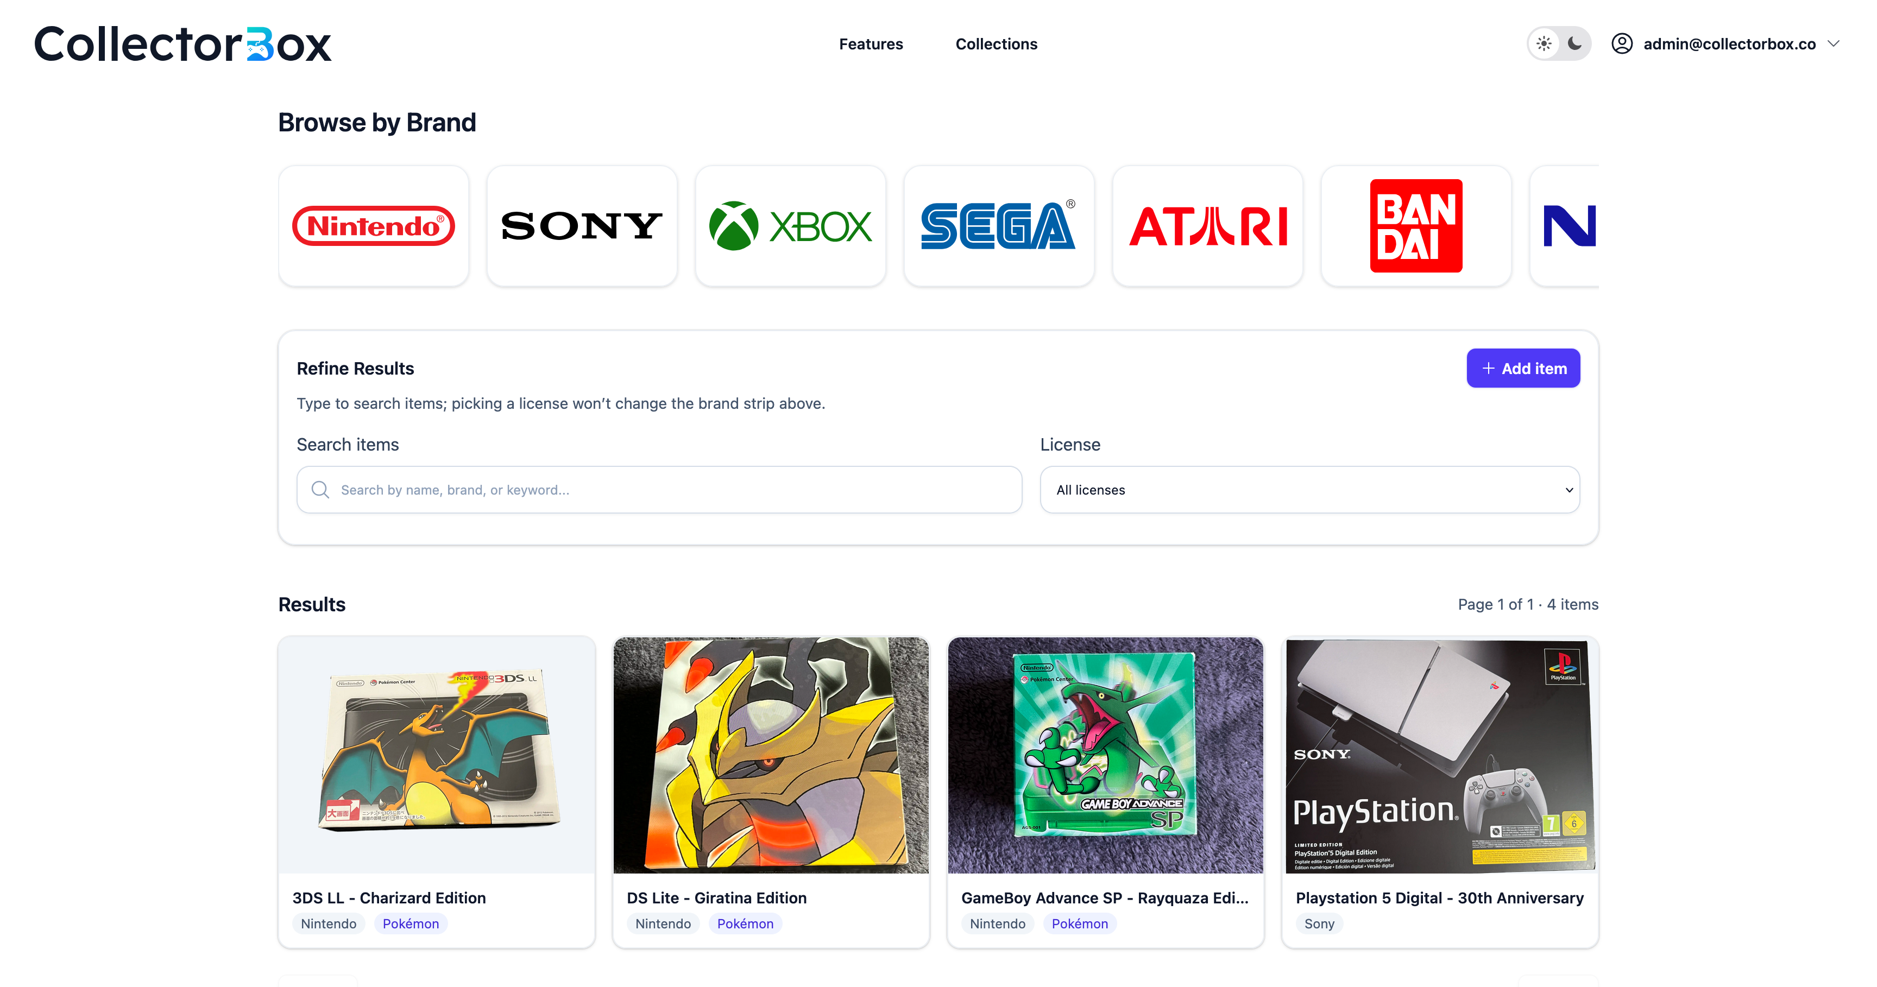Open the All licenses dropdown

coord(1309,490)
